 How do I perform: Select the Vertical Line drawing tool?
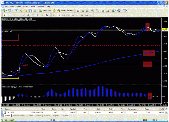pos(15,15)
